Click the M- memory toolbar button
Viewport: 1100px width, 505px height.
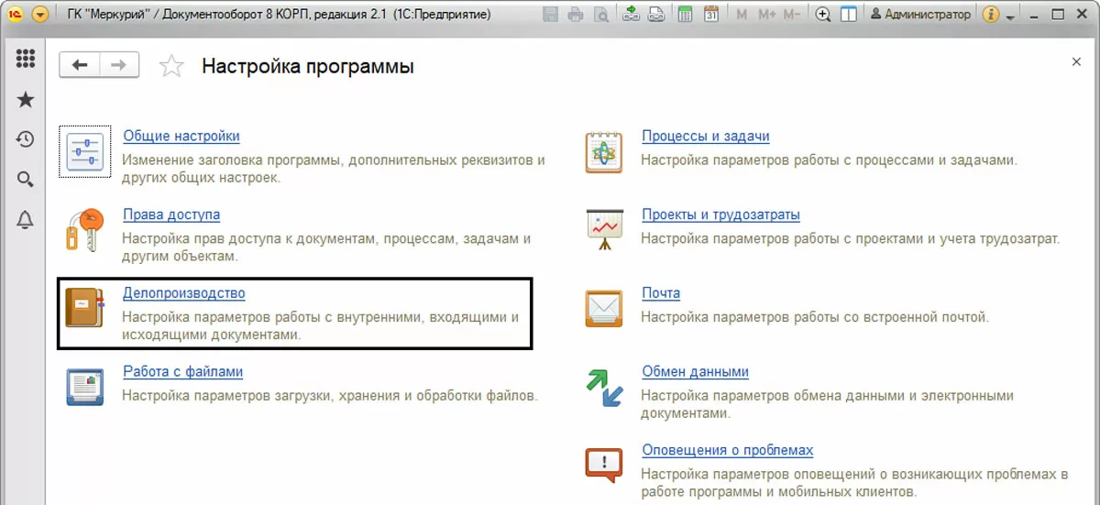tap(792, 15)
